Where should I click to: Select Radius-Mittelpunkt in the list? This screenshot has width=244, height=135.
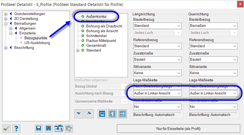(x=101, y=41)
